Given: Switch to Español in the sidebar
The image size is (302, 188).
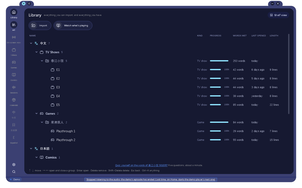Looking at the screenshot, I should tap(14, 139).
